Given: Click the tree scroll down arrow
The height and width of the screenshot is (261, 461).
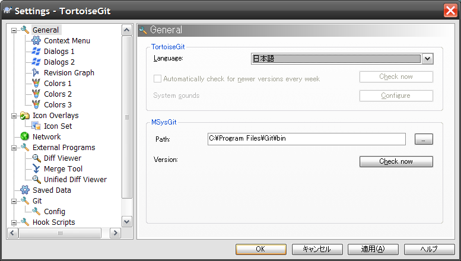Looking at the screenshot, I should pyautogui.click(x=127, y=222).
